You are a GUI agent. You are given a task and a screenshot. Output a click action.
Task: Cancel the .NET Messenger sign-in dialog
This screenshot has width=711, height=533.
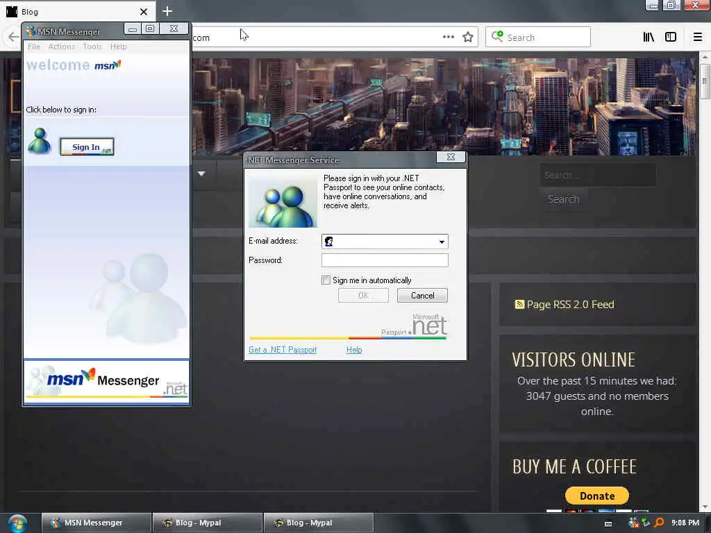click(422, 296)
